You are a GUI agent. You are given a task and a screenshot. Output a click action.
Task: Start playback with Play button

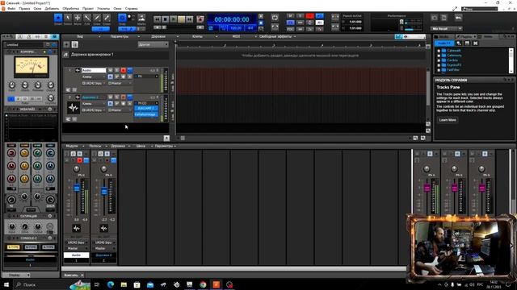tap(173, 19)
